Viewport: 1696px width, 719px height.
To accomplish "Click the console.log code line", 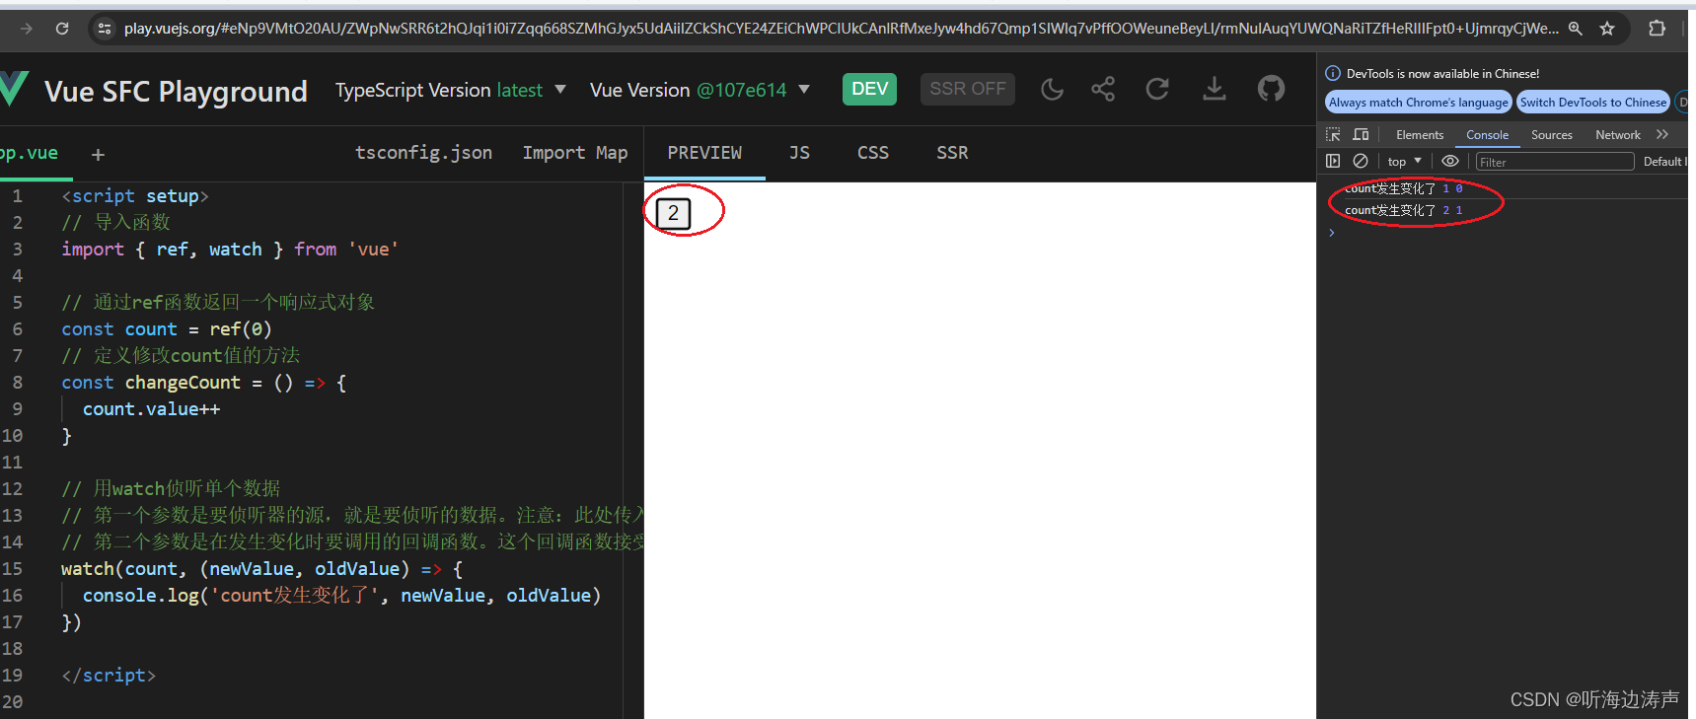I will click(x=341, y=596).
